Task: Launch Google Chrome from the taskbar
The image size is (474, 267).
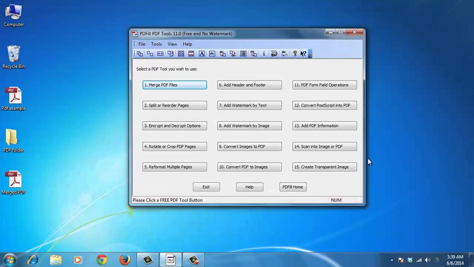Action: 102,260
